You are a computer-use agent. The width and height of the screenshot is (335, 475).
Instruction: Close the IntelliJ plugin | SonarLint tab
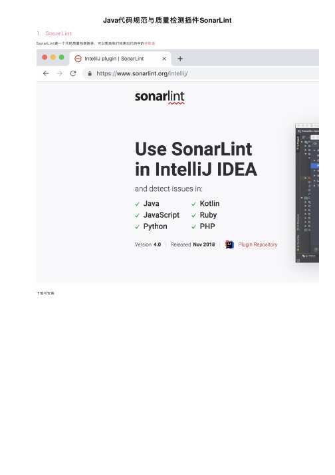pyautogui.click(x=164, y=59)
